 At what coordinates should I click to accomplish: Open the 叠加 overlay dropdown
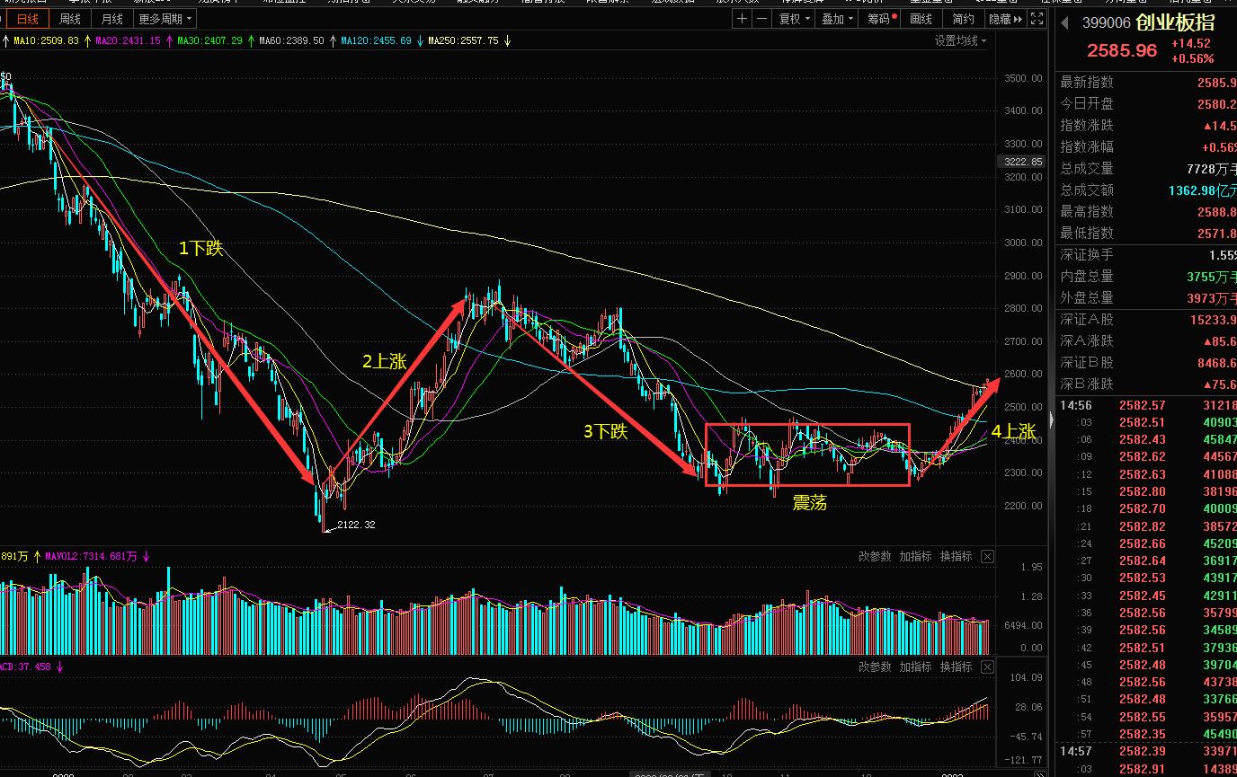837,19
